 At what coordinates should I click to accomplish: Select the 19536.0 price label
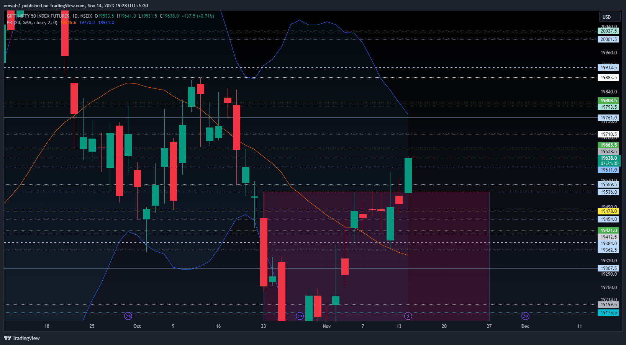(x=608, y=192)
